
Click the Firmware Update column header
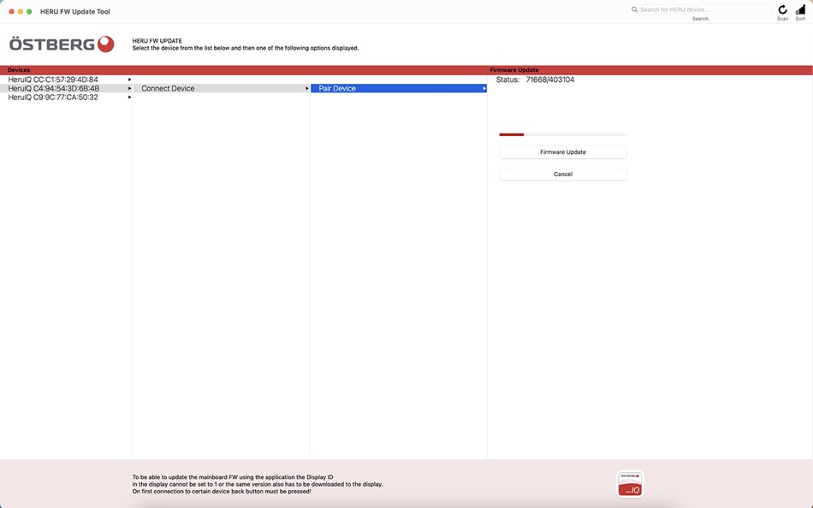pos(513,70)
